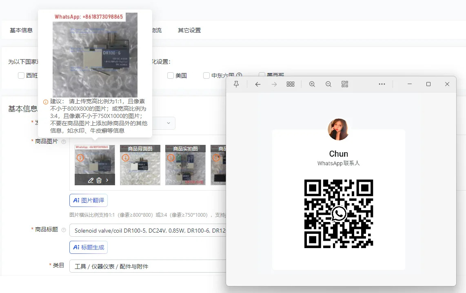Screen dimensions: 466x293
Task: Click Chun's profile avatar
Action: [339, 129]
